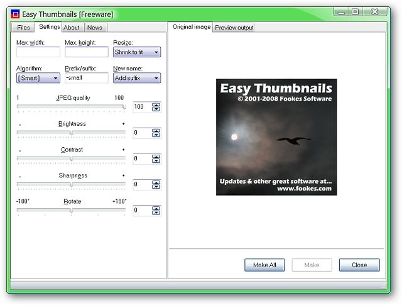This screenshot has height=305, width=402.
Task: Click the Max. height input field
Action: (87, 52)
